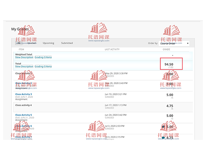Click the Order by label
This screenshot has height=143, width=206.
153,43
